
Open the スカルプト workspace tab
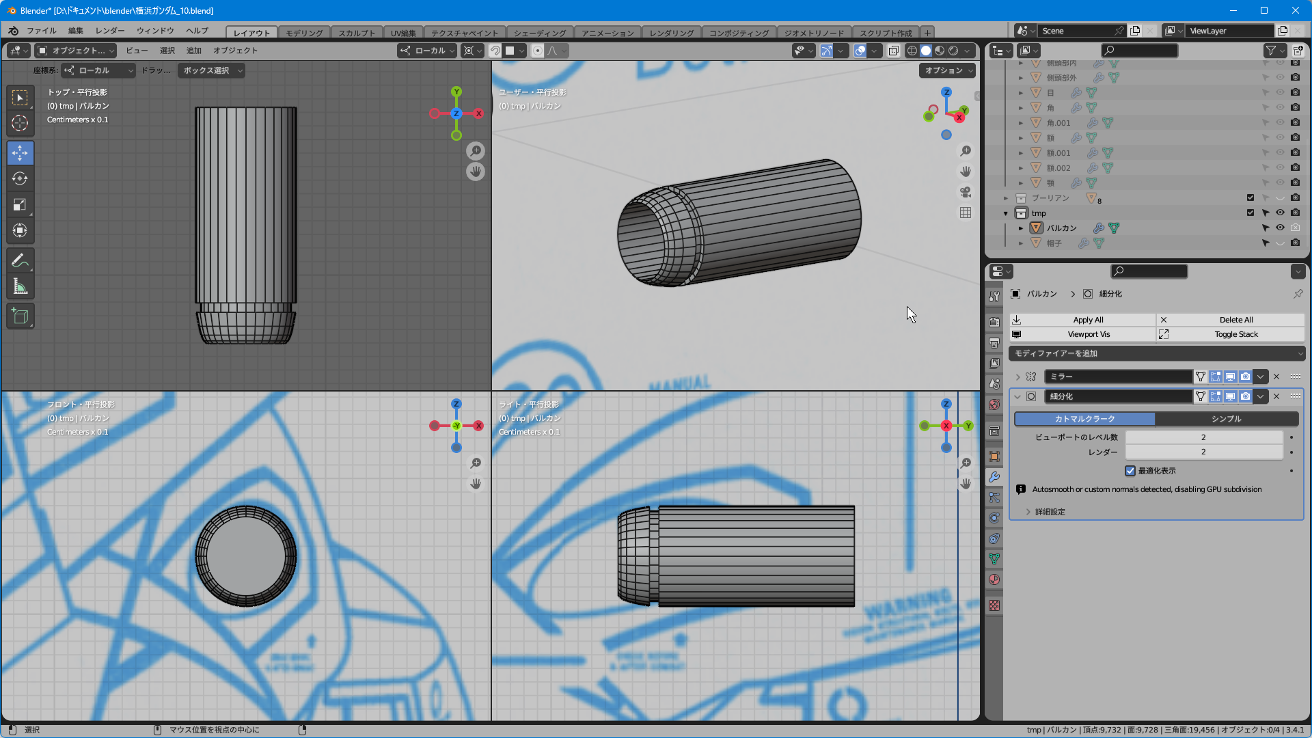356,33
